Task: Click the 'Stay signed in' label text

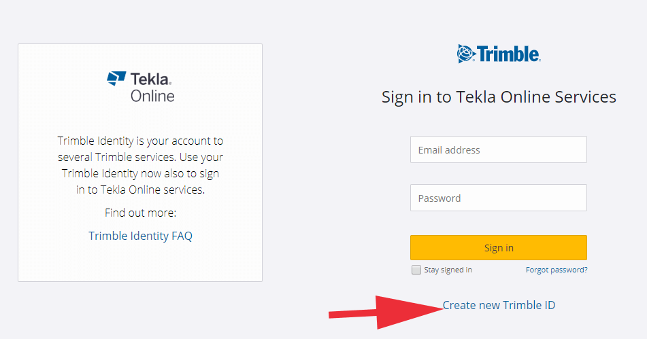Action: [x=448, y=270]
